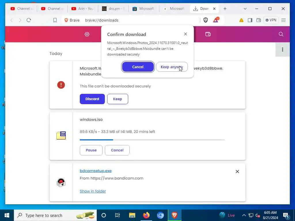Click the 'Today' heading text
This screenshot has height=221, width=295.
56,54
